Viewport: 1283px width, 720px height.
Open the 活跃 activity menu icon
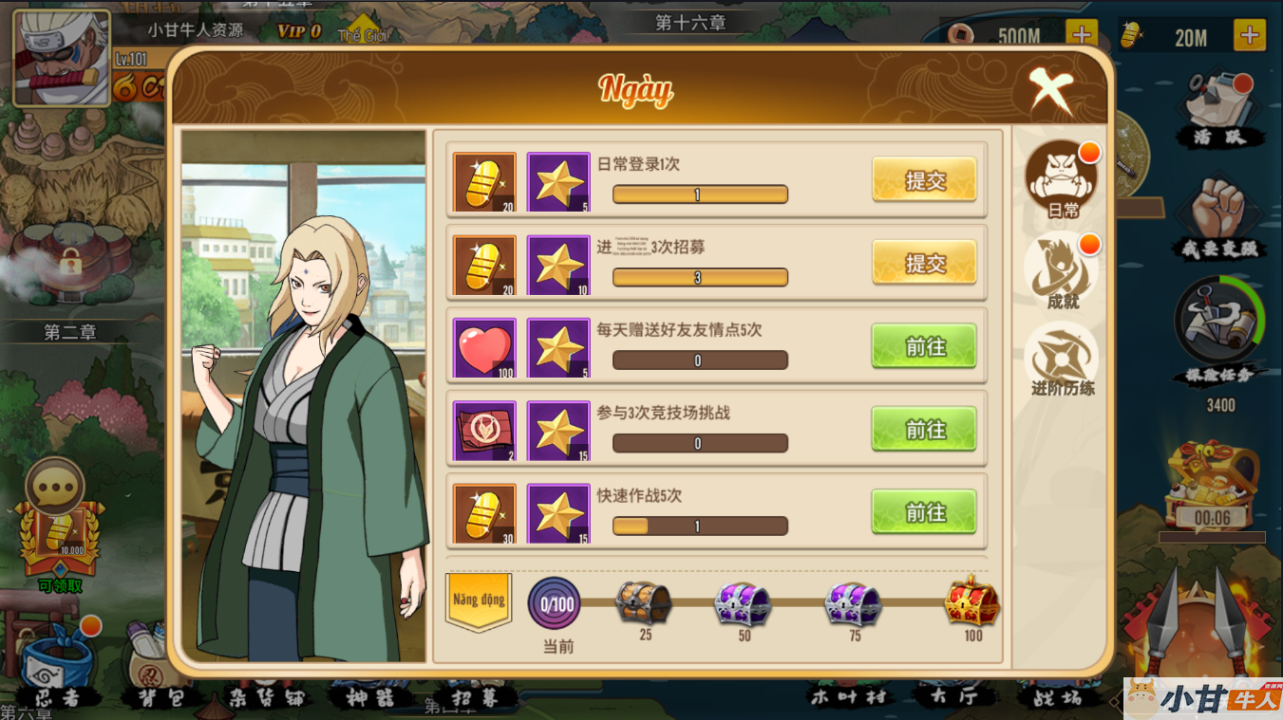(x=1219, y=109)
